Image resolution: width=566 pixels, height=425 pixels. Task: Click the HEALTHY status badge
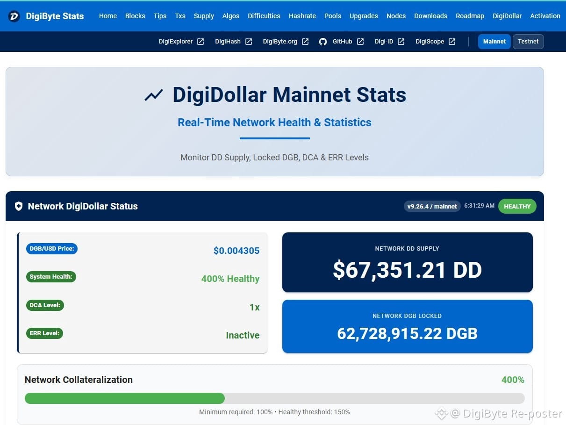(x=517, y=206)
